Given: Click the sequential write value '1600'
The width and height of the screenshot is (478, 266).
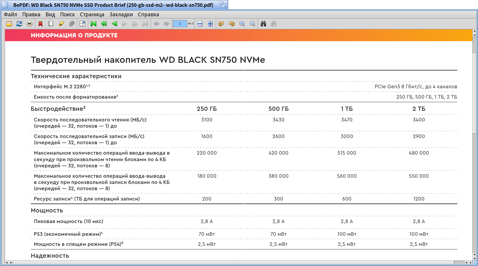Looking at the screenshot, I should click(207, 136).
